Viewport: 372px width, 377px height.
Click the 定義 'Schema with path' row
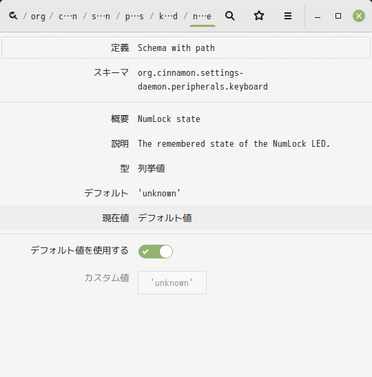[x=186, y=48]
